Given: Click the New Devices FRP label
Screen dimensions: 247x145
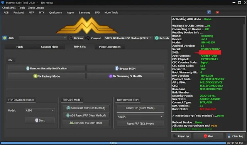Looking at the screenshot, I should click(128, 100).
